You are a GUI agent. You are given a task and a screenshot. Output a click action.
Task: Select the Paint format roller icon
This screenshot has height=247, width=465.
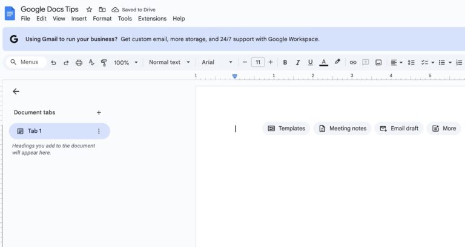pyautogui.click(x=104, y=63)
